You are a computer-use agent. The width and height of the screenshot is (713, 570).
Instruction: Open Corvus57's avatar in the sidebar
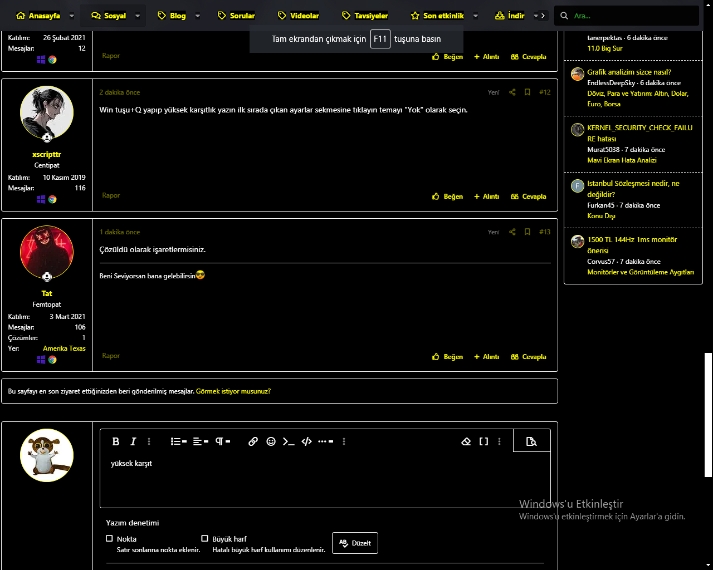578,242
